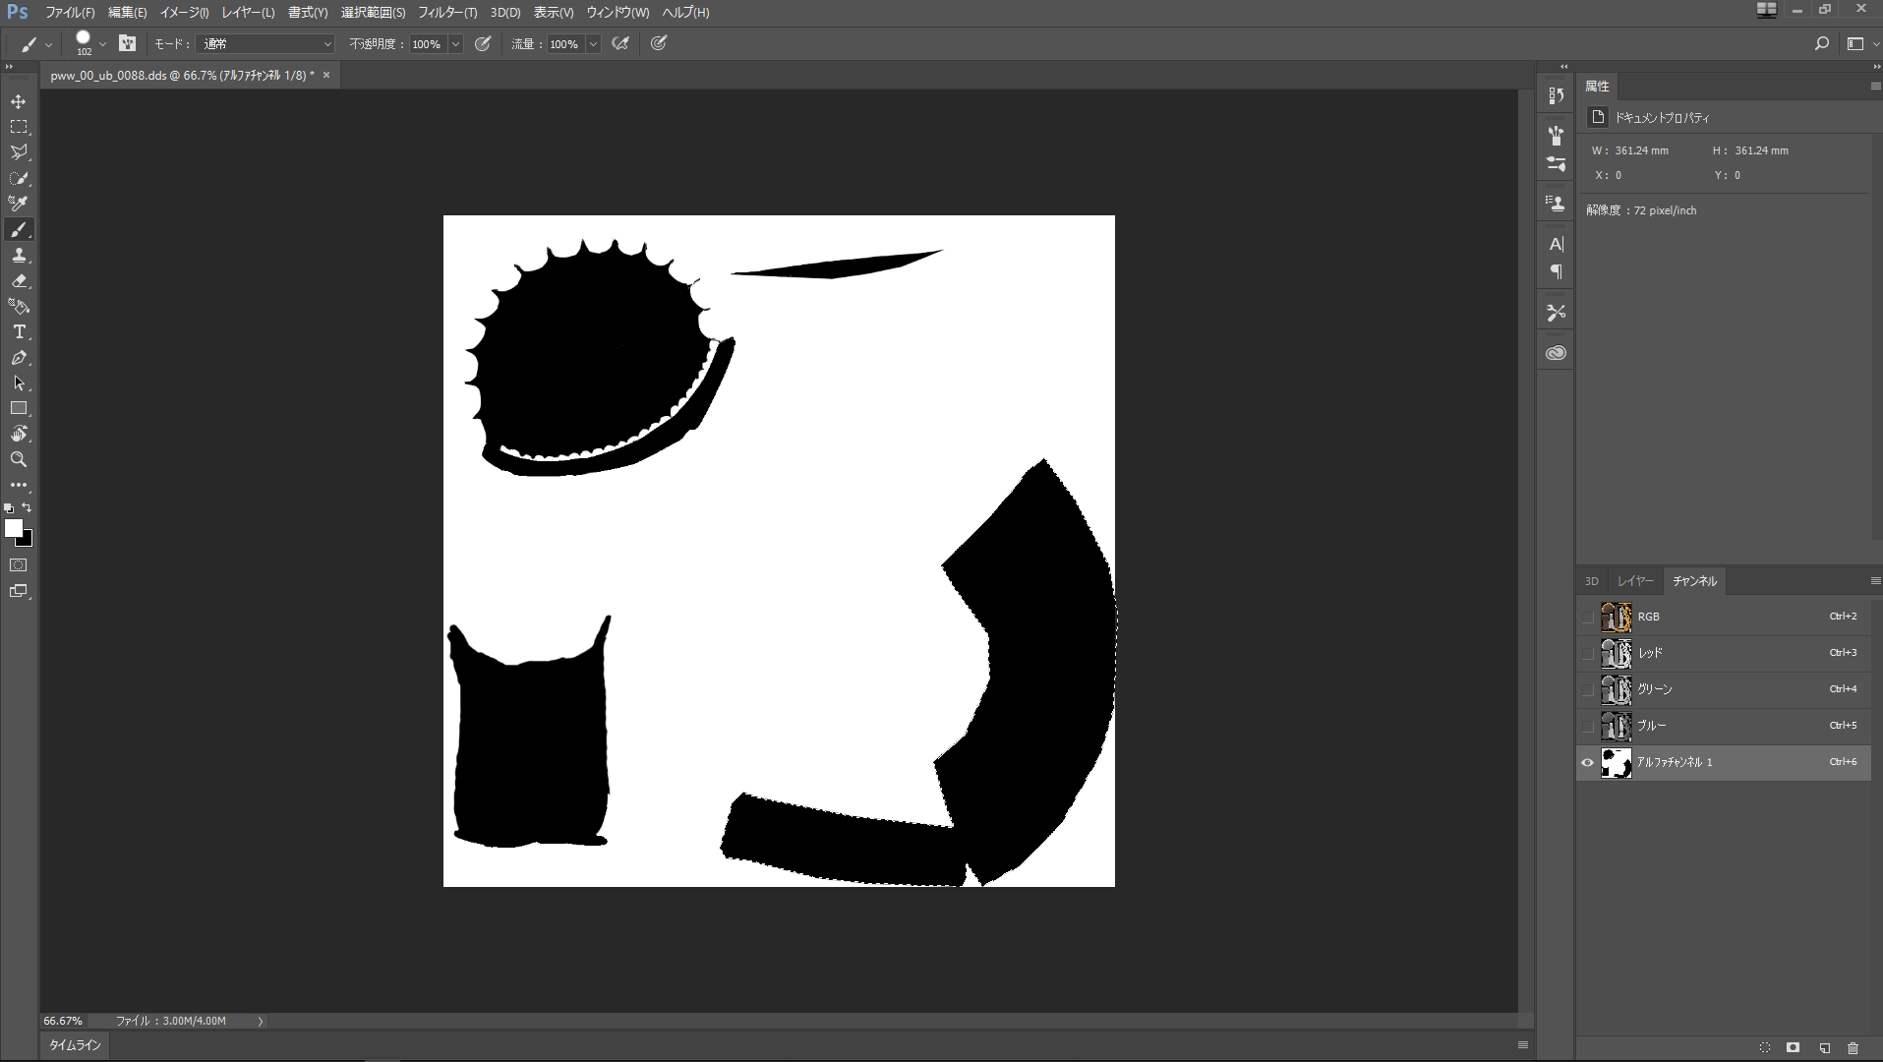The image size is (1883, 1062).
Task: Switch to the レイヤー tab
Action: pos(1635,581)
